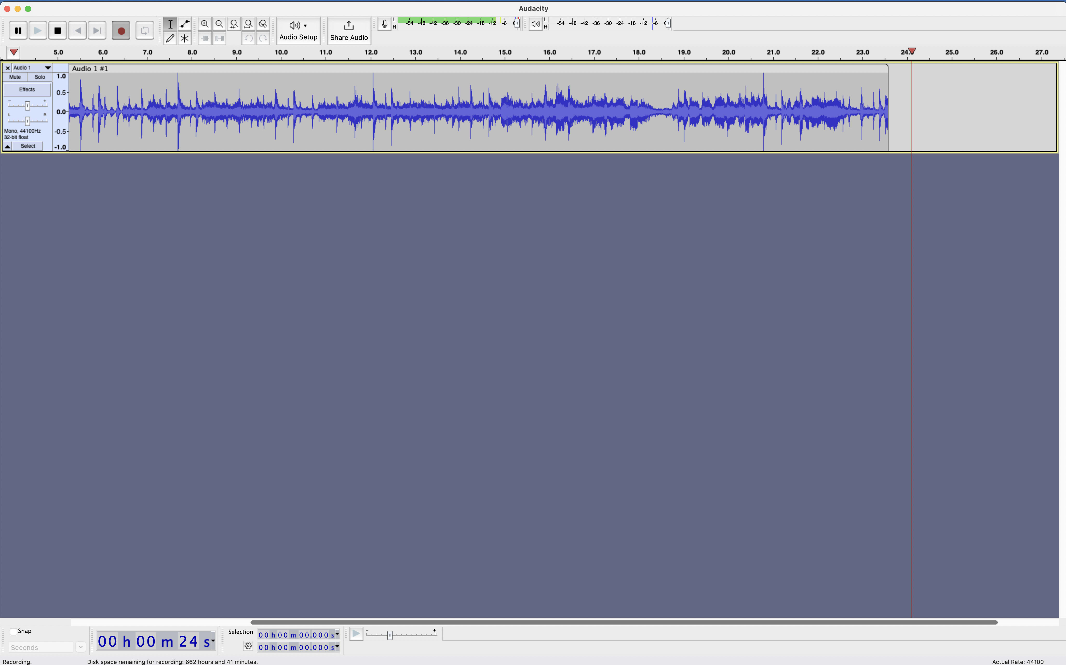The width and height of the screenshot is (1066, 665).
Task: Select the Draw pencil tool
Action: (x=170, y=39)
